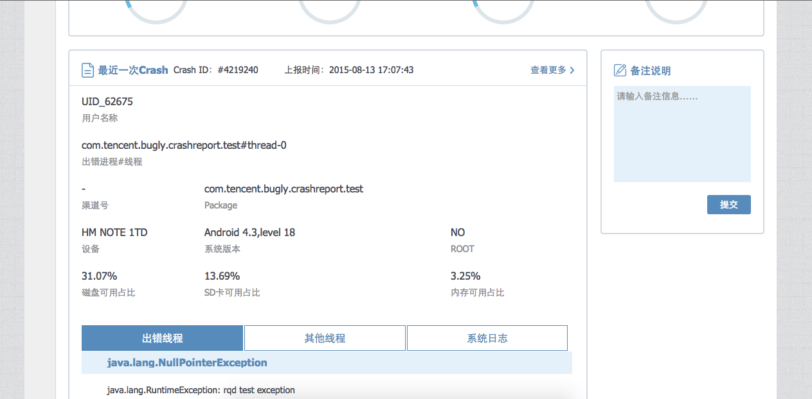Open the 系统日志 tab

click(x=487, y=338)
